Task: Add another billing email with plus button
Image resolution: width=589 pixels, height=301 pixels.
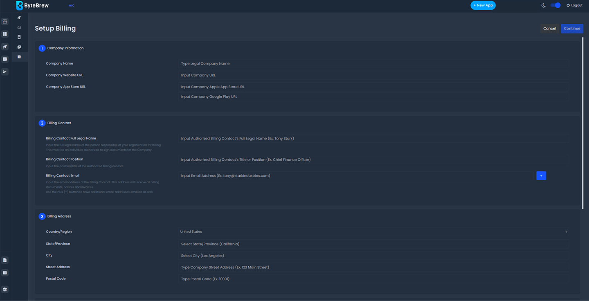Action: pos(541,176)
